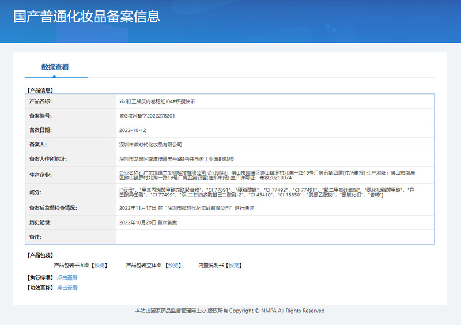
Task: Click the 成分 row label
Action: pos(36,192)
